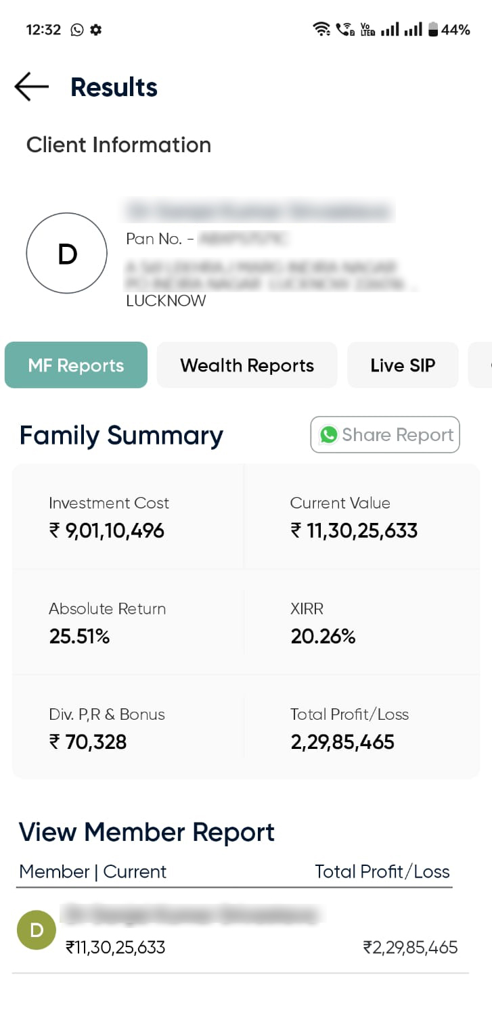Tap the Wi-Fi icon in status bar
The height and width of the screenshot is (1031, 492).
pyautogui.click(x=321, y=29)
